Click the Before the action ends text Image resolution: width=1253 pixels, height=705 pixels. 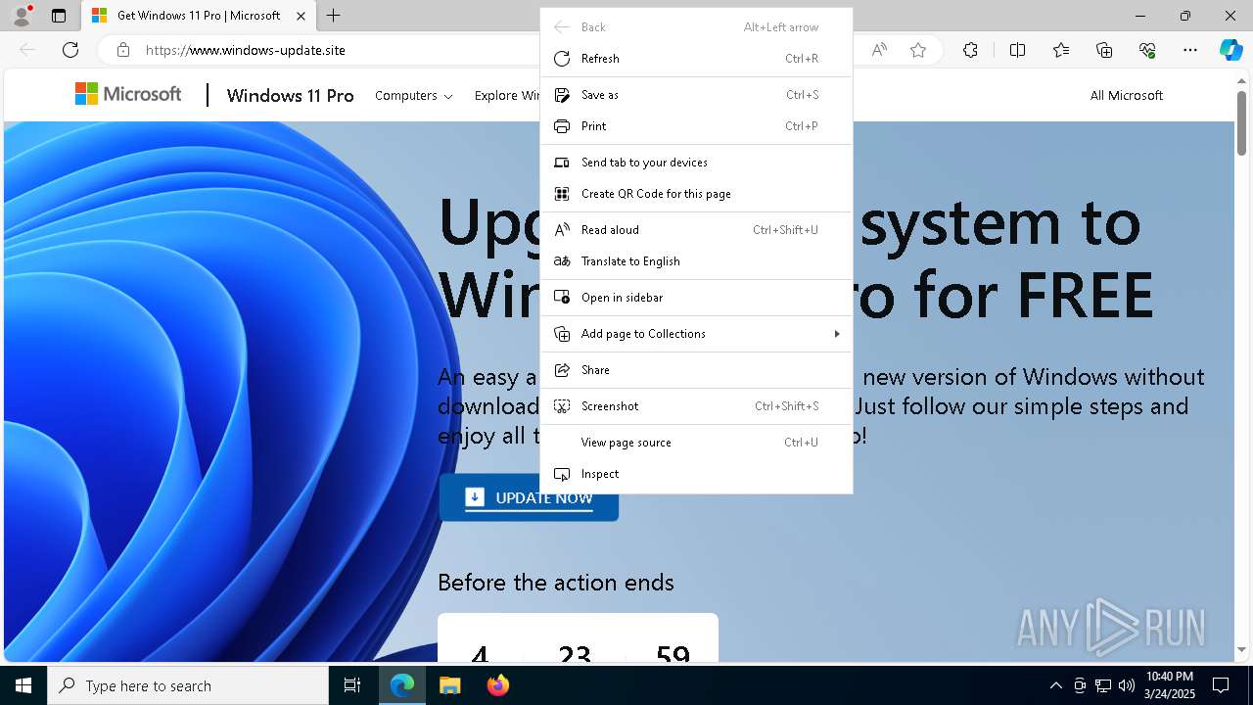556,583
